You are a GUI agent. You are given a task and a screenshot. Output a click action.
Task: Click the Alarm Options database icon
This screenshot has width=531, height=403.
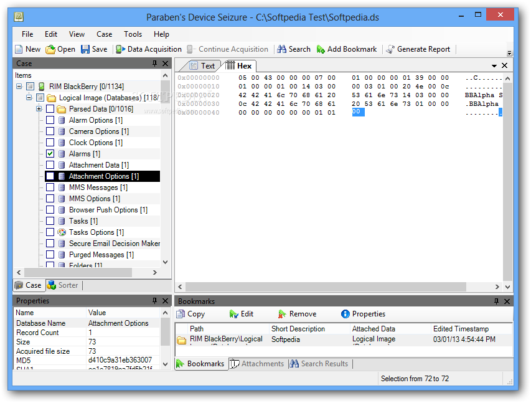[61, 120]
